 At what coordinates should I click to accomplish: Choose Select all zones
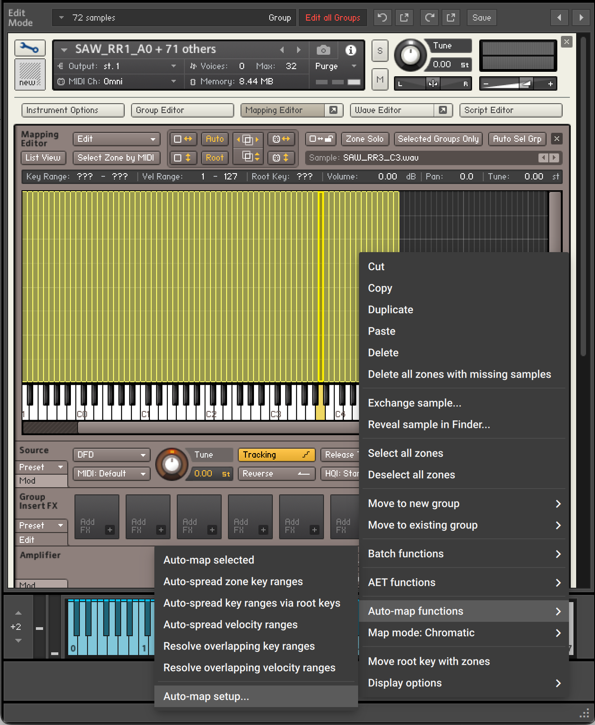tap(464, 453)
